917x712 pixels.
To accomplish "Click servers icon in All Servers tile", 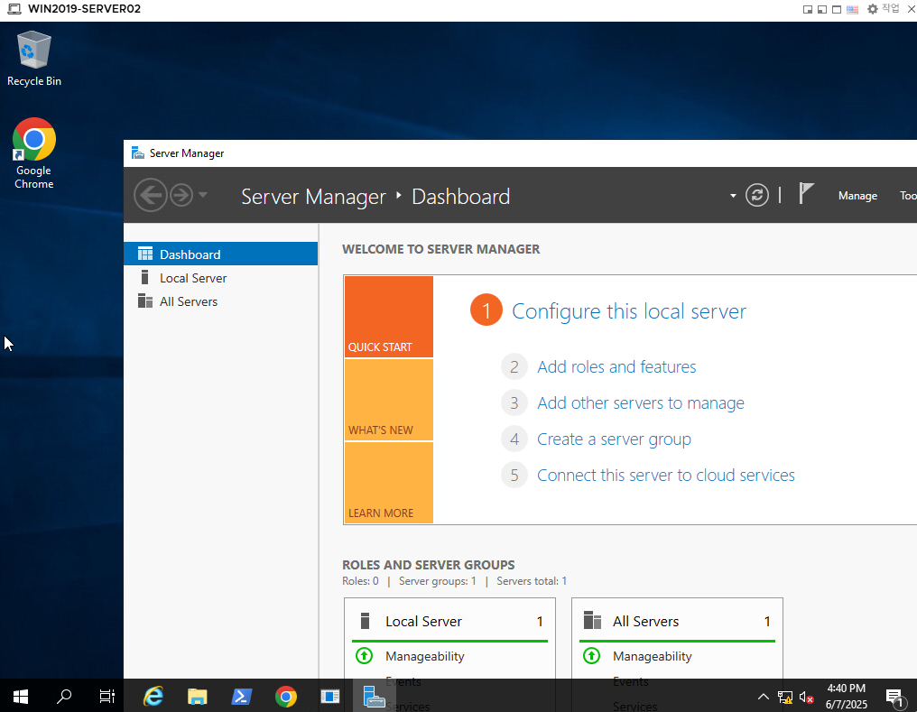I will (x=592, y=620).
